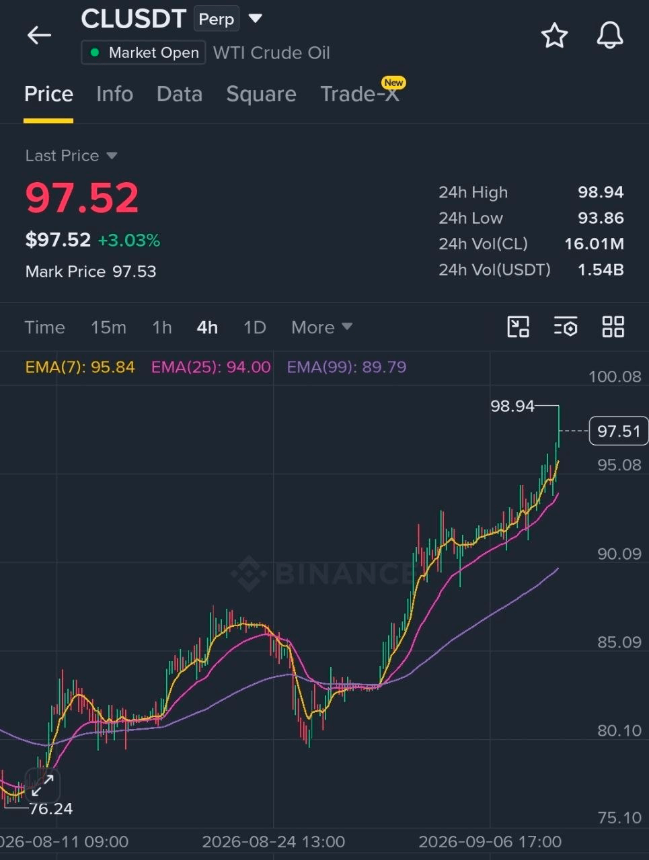Image resolution: width=649 pixels, height=860 pixels.
Task: Switch to the Data tab
Action: [x=180, y=94]
